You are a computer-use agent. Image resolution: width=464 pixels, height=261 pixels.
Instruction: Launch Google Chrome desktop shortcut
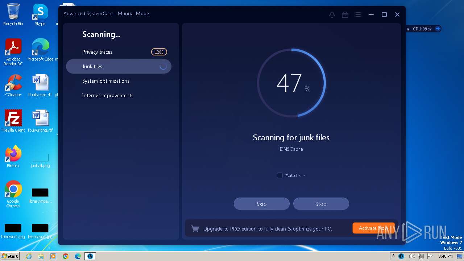click(13, 194)
